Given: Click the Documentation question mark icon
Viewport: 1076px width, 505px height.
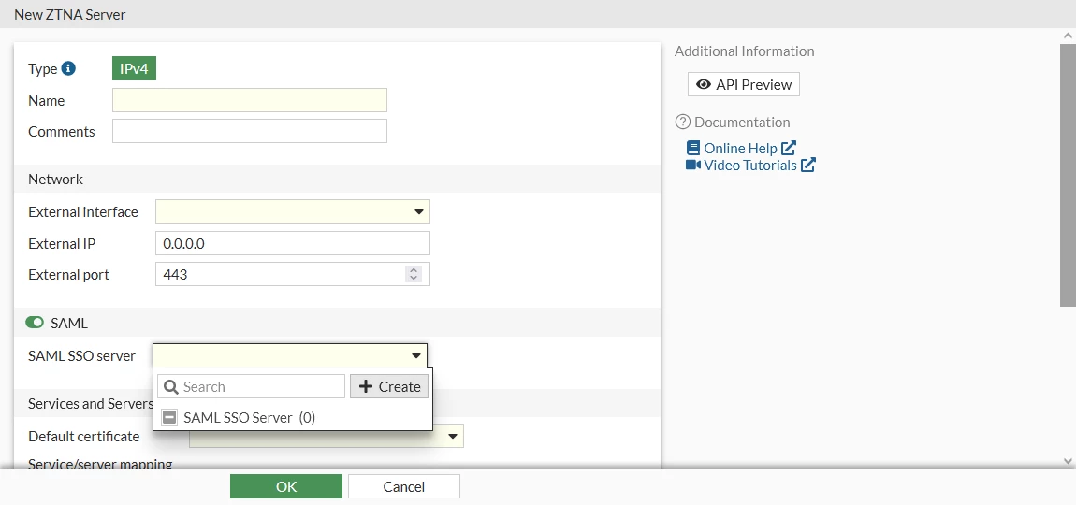Looking at the screenshot, I should [682, 123].
